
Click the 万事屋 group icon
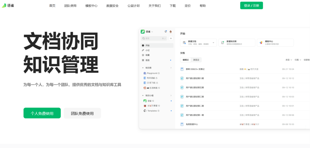tap(145, 106)
